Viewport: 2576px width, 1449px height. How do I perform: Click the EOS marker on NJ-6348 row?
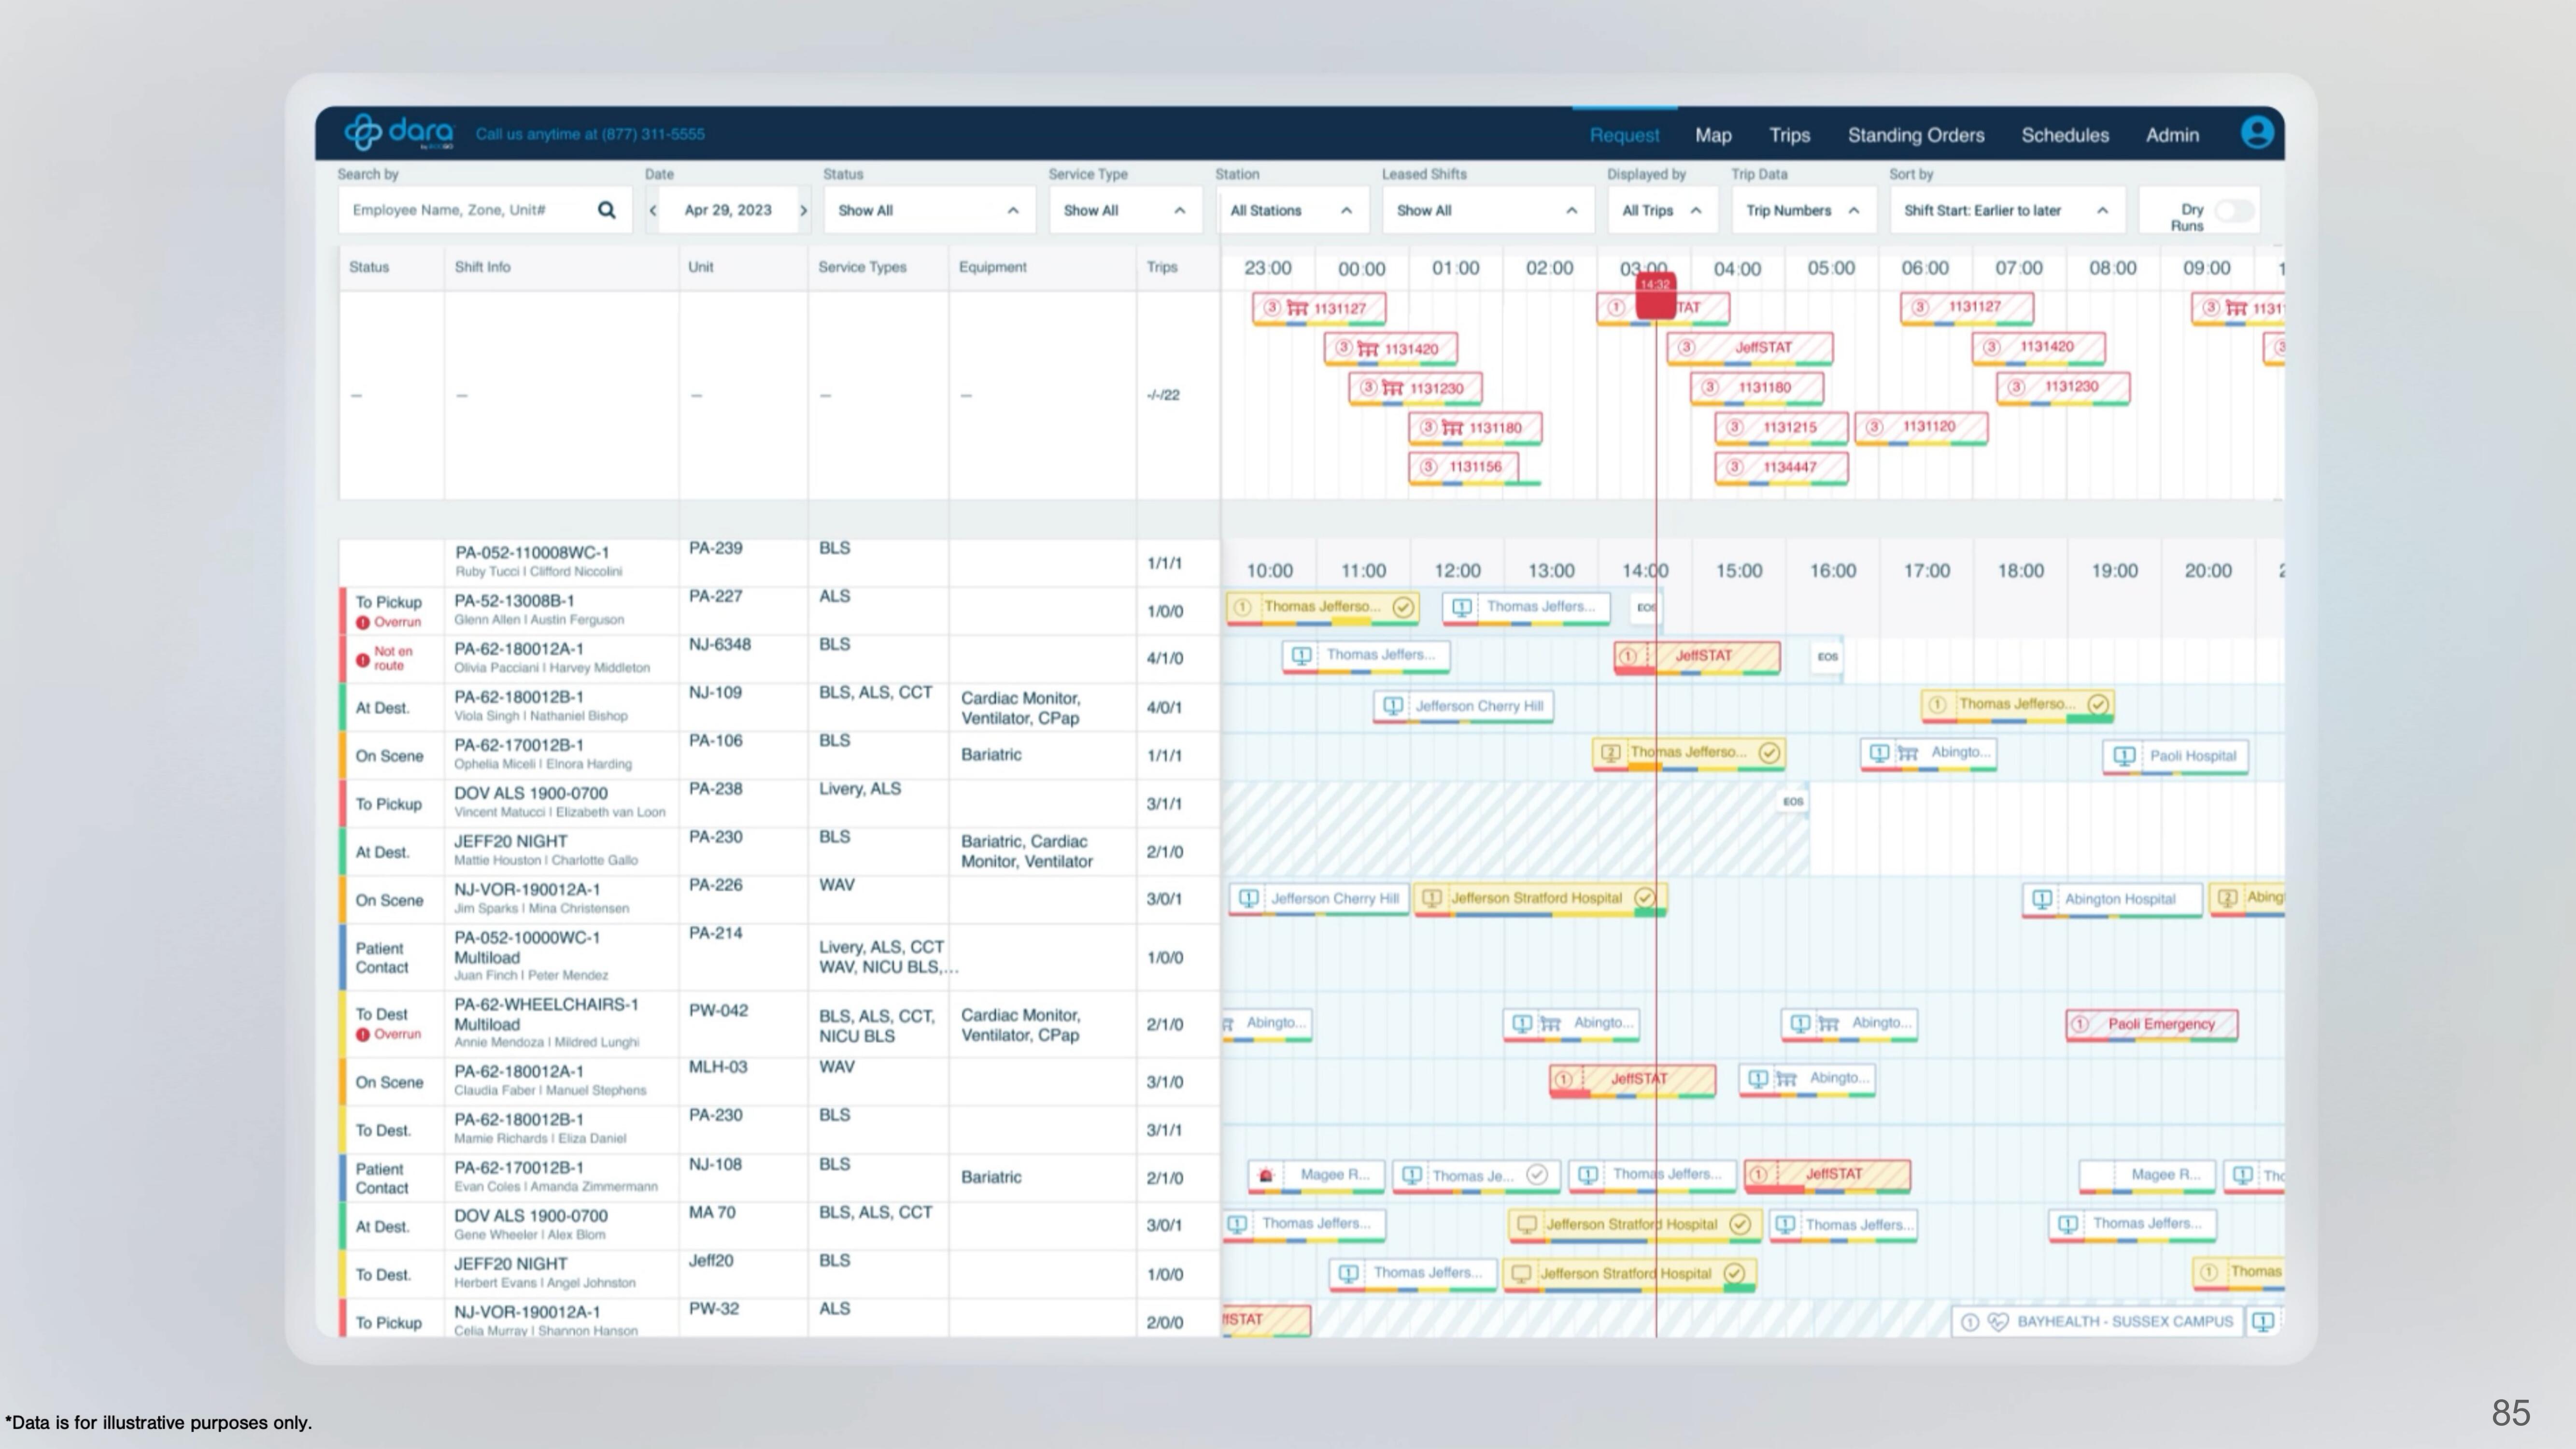pos(1828,657)
